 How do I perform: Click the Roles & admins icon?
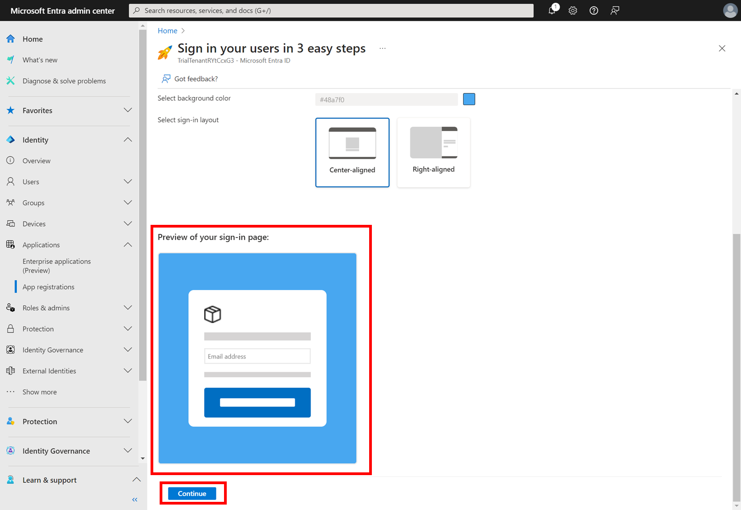pyautogui.click(x=10, y=308)
